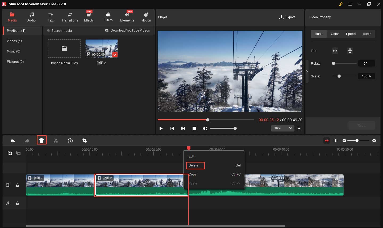Undo the last action
The height and width of the screenshot is (228, 383).
[x=13, y=141]
